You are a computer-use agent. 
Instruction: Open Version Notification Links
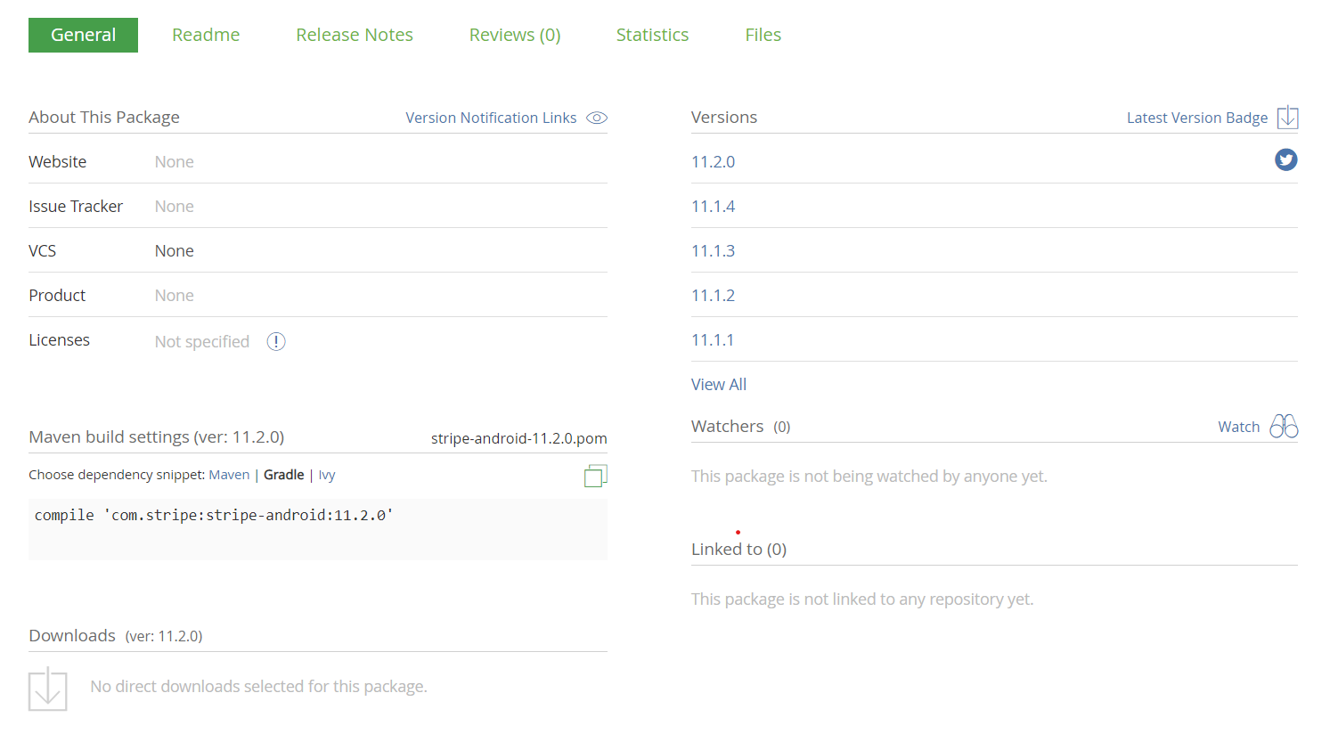tap(491, 118)
